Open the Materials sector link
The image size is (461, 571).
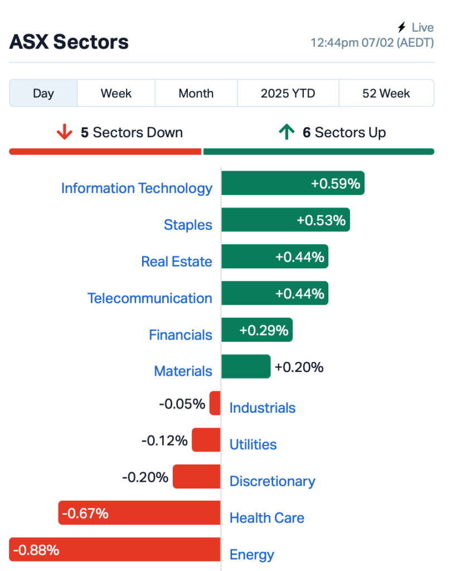(x=183, y=371)
